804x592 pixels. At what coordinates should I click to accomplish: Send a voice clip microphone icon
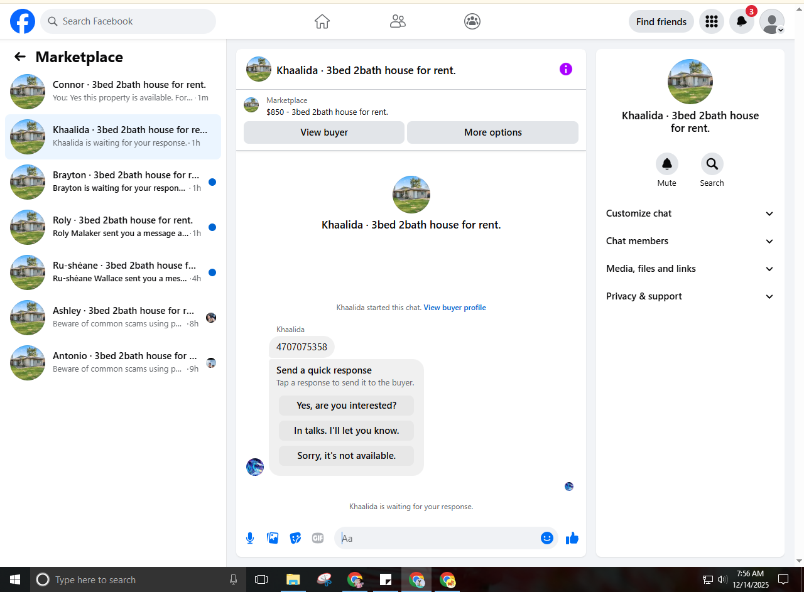(x=250, y=538)
